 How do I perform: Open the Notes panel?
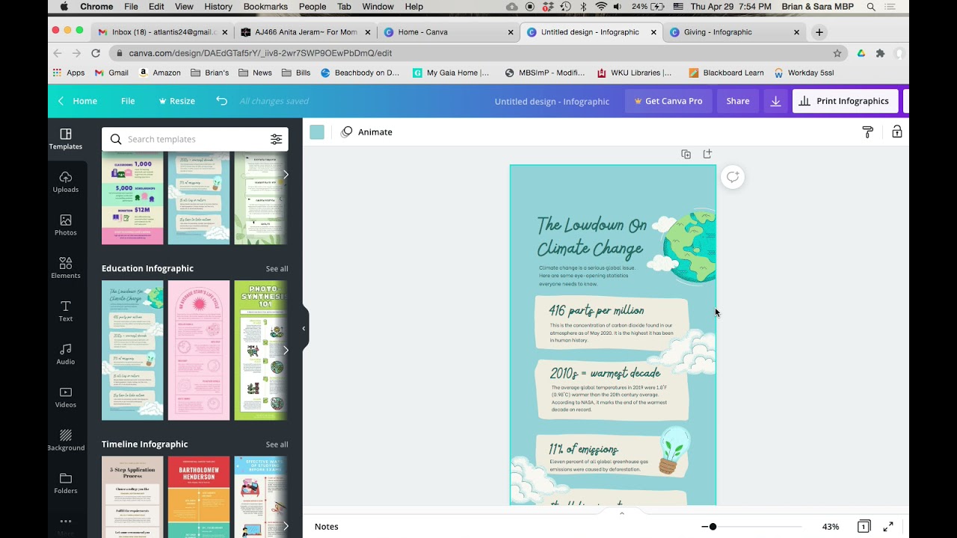coord(327,527)
